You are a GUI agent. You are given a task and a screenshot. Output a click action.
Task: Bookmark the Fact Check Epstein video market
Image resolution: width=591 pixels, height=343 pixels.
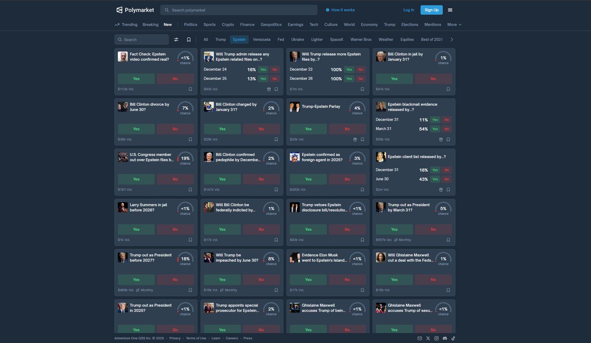tap(190, 89)
